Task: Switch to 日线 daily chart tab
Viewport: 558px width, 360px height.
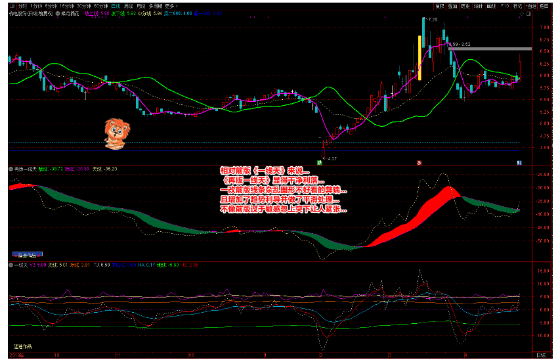Action: [x=116, y=5]
